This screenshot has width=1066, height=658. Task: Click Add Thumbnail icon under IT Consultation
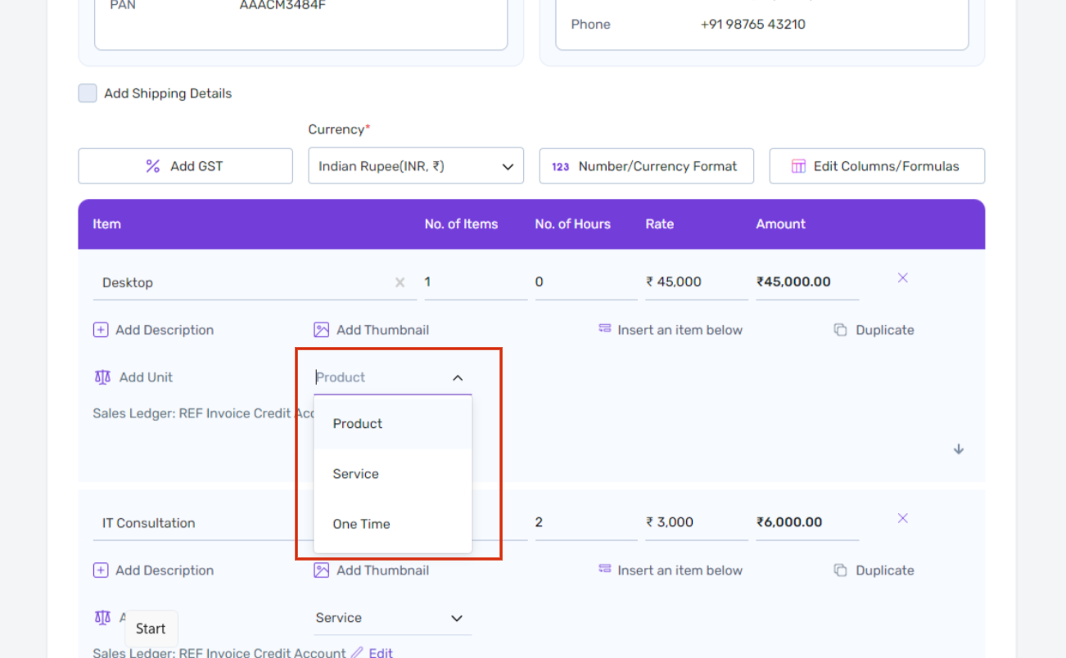(x=321, y=570)
